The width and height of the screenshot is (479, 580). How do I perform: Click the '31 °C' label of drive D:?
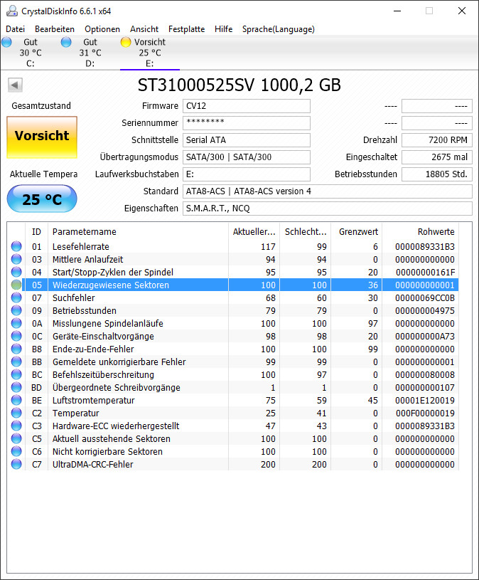90,53
